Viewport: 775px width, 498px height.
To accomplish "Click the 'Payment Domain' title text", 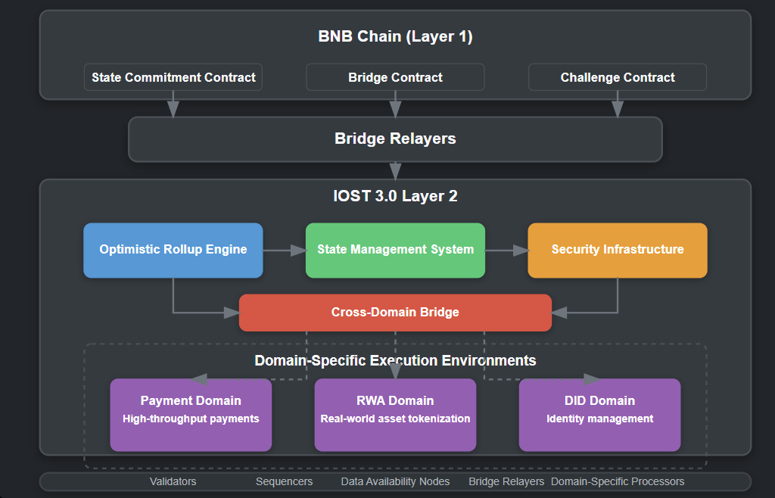I will (x=191, y=400).
